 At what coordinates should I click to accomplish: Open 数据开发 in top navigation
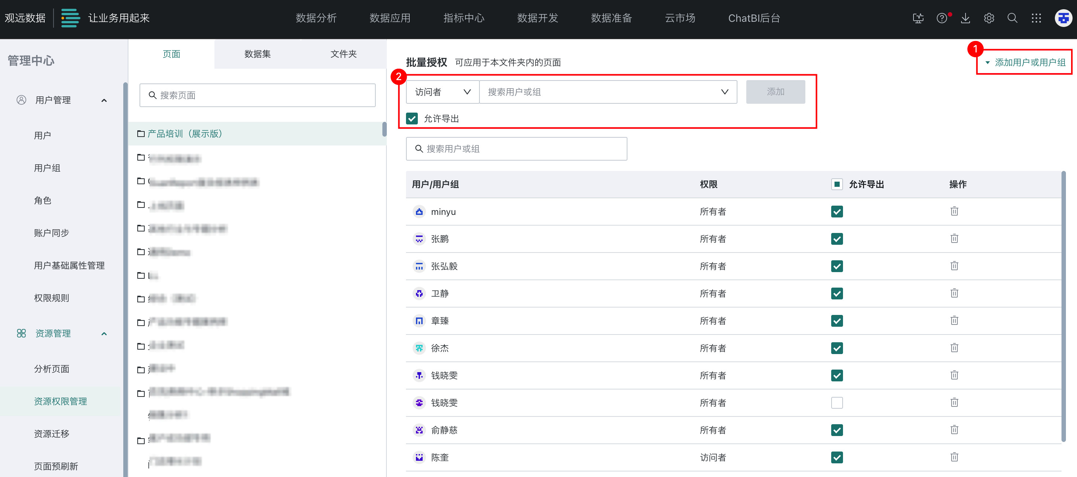pos(537,18)
